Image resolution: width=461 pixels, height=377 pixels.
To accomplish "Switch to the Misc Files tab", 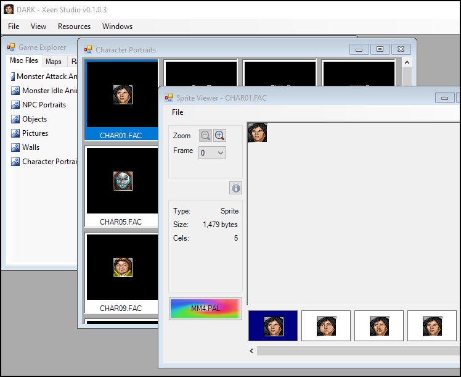I will (24, 60).
